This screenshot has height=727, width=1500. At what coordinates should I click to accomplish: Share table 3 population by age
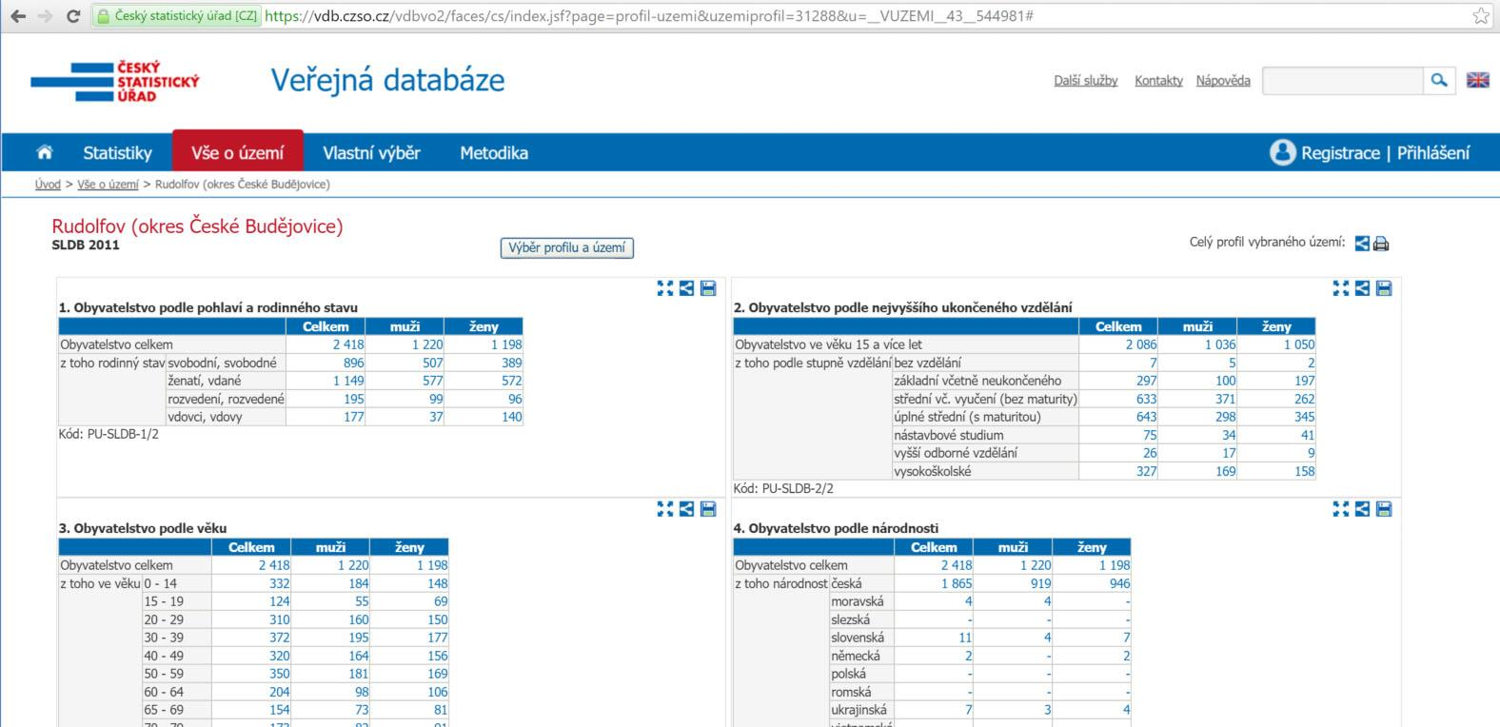tap(686, 509)
